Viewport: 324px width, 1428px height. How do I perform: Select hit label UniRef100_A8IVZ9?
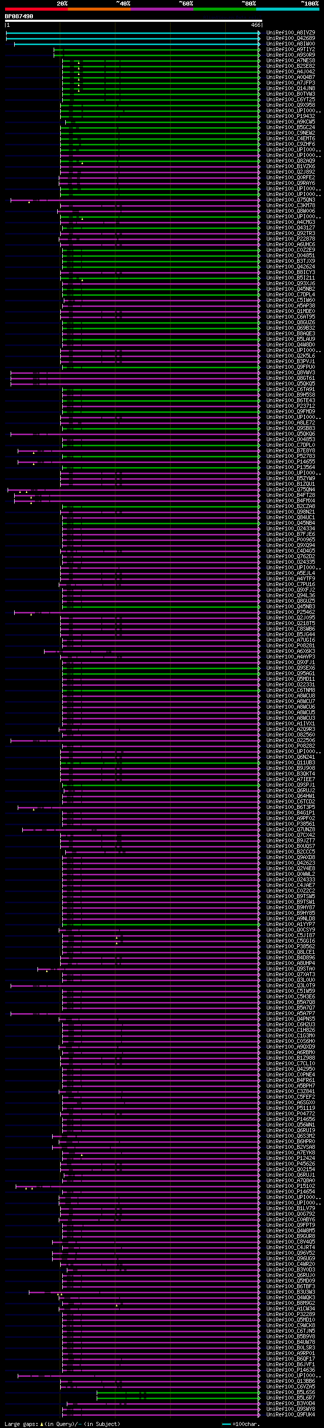click(x=291, y=33)
